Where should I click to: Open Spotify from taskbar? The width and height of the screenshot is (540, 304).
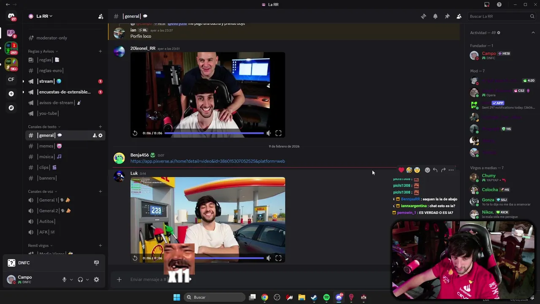[x=327, y=297]
